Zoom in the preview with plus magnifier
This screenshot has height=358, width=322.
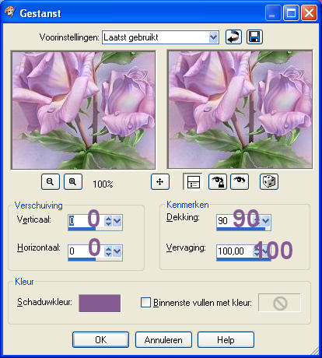point(73,181)
